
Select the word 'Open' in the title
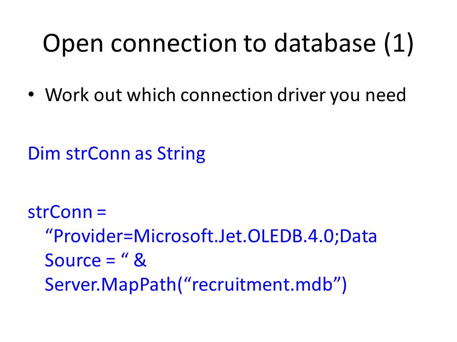point(73,44)
